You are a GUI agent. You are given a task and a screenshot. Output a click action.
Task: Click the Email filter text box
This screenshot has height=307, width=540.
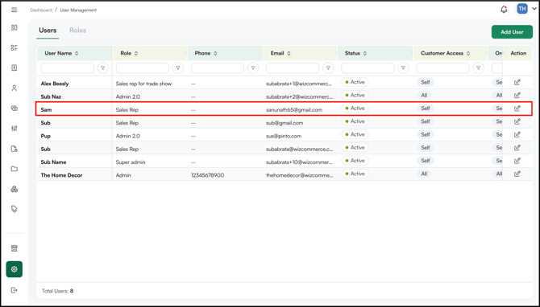pyautogui.click(x=293, y=68)
